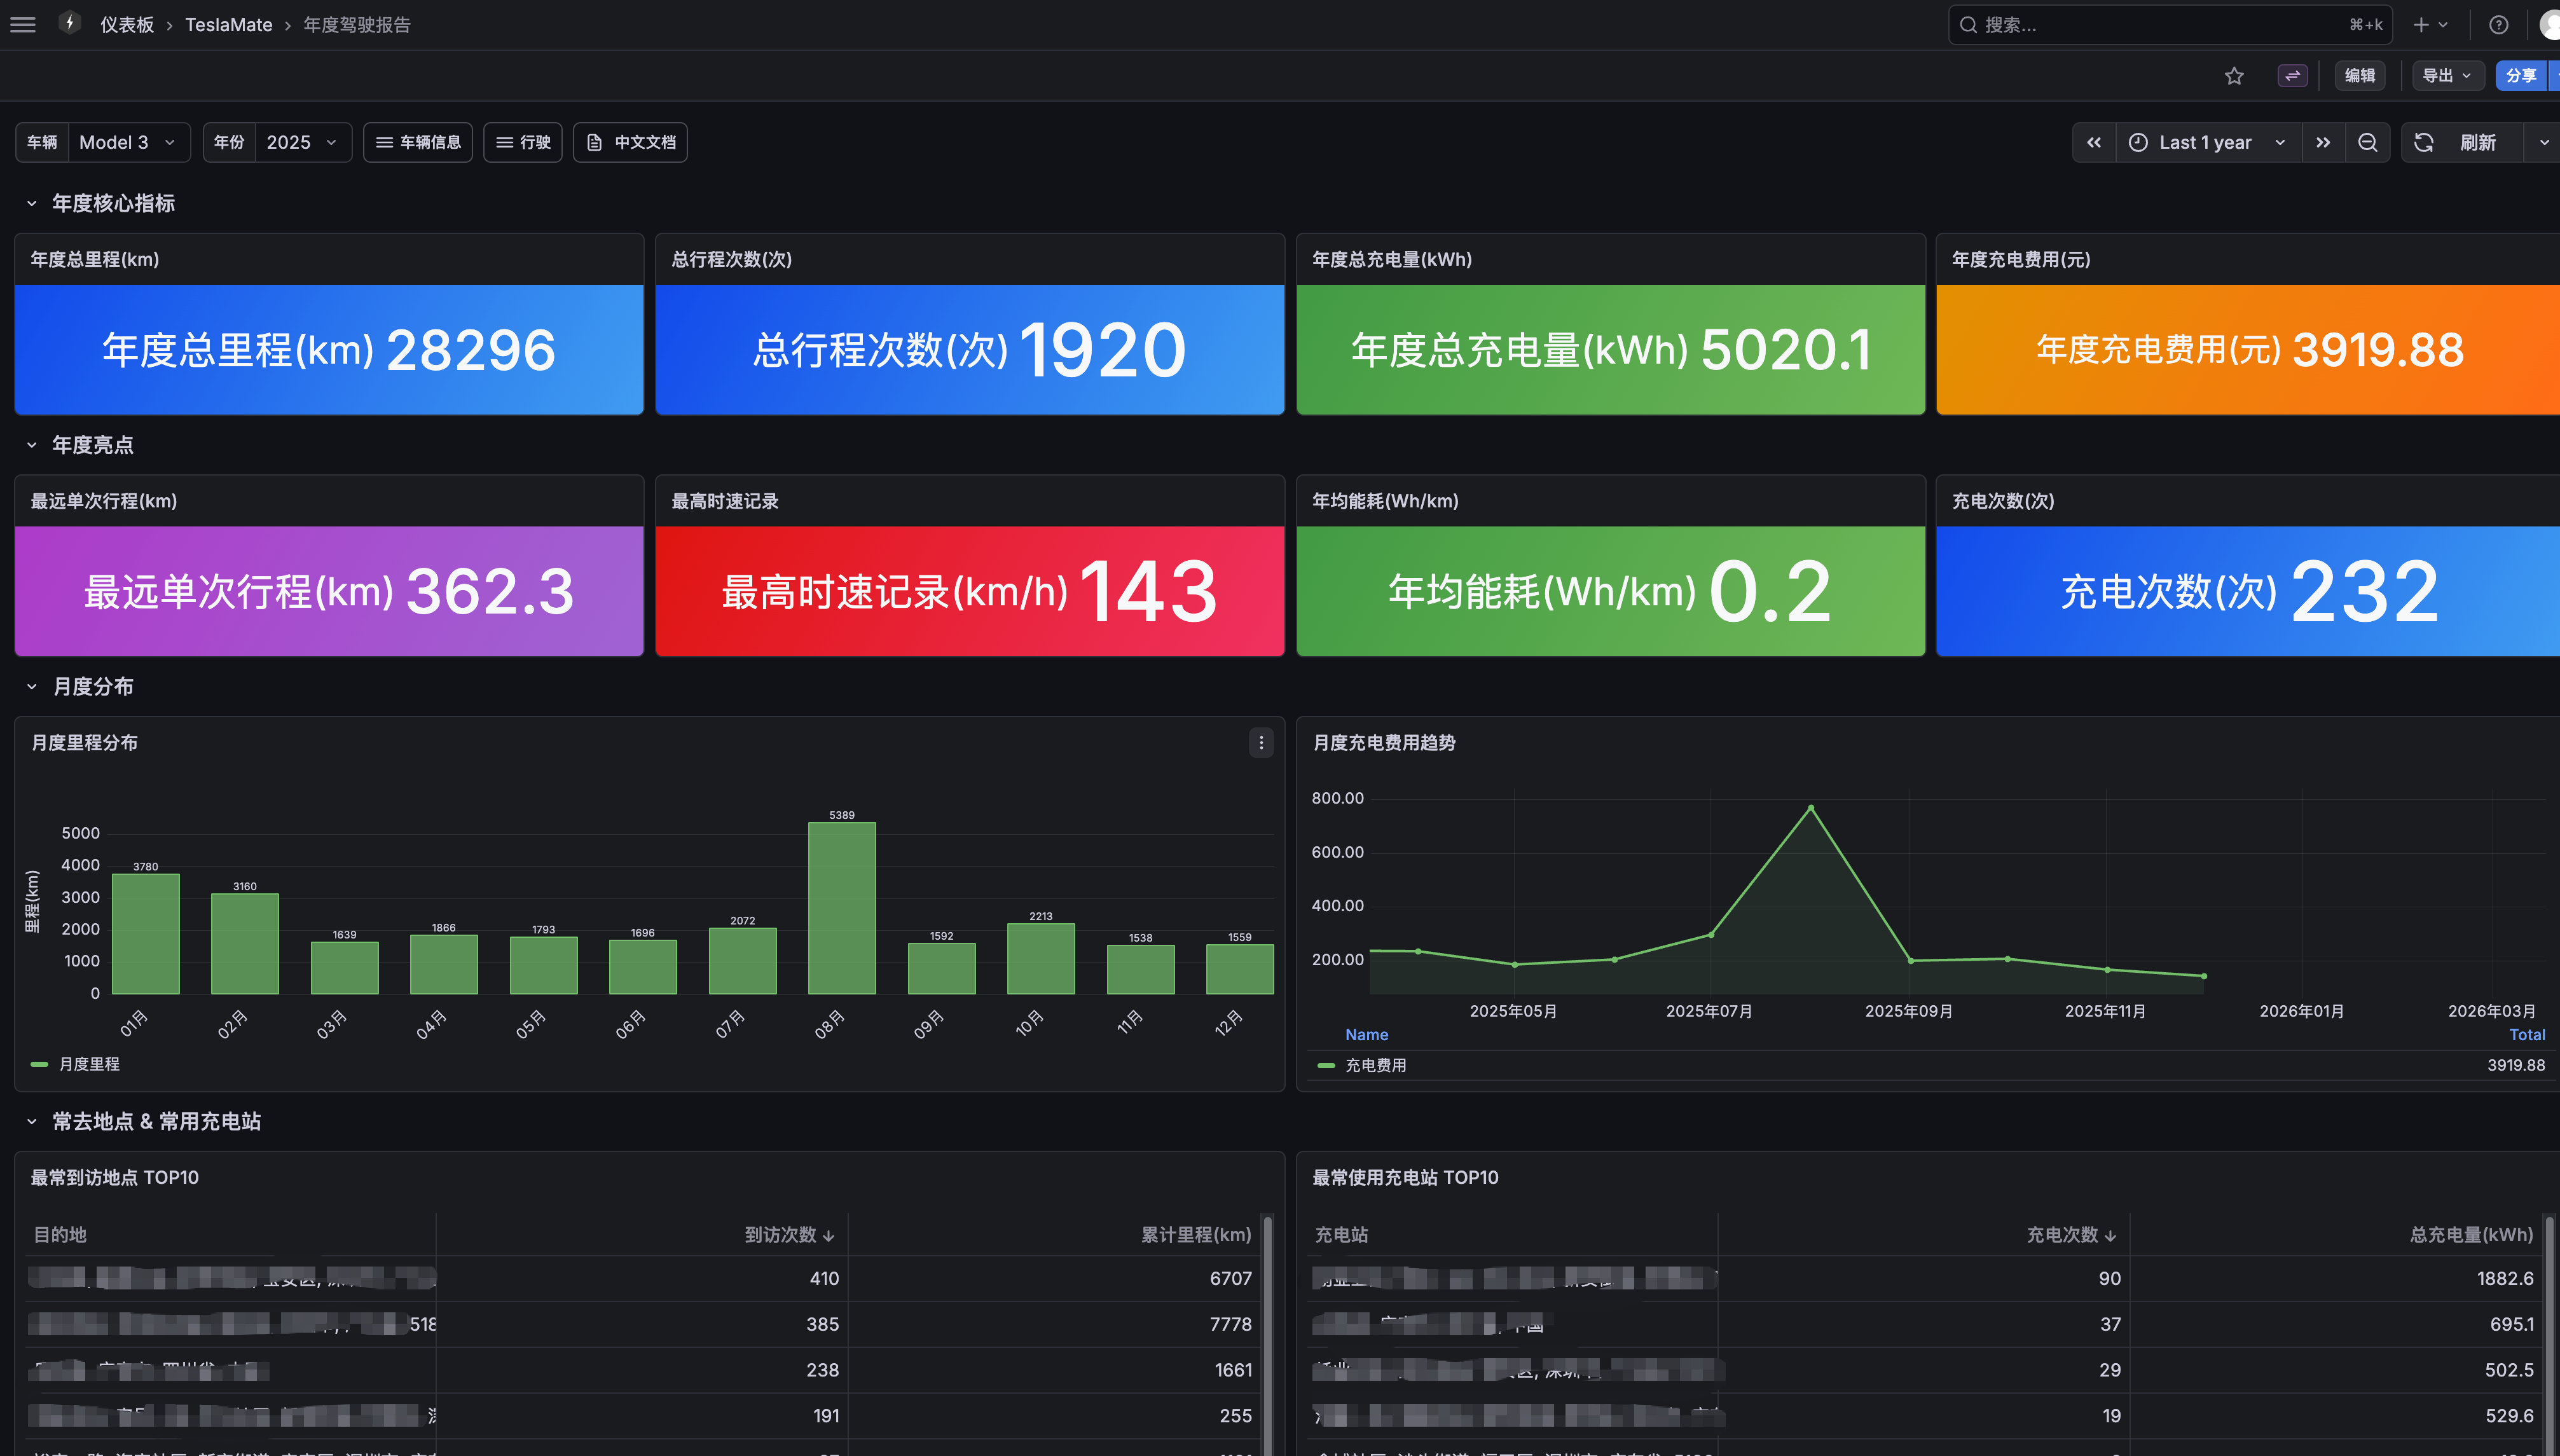Image resolution: width=2560 pixels, height=1456 pixels.
Task: Zoom out the time range
Action: tap(2367, 143)
